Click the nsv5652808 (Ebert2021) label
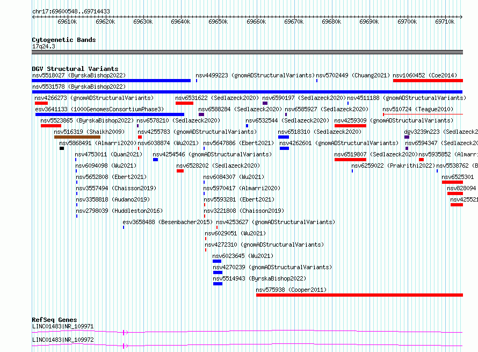 pyautogui.click(x=111, y=177)
